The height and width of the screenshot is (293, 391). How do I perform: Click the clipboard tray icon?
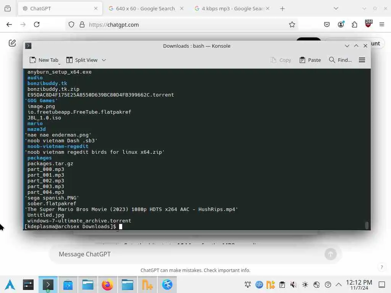[282, 285]
